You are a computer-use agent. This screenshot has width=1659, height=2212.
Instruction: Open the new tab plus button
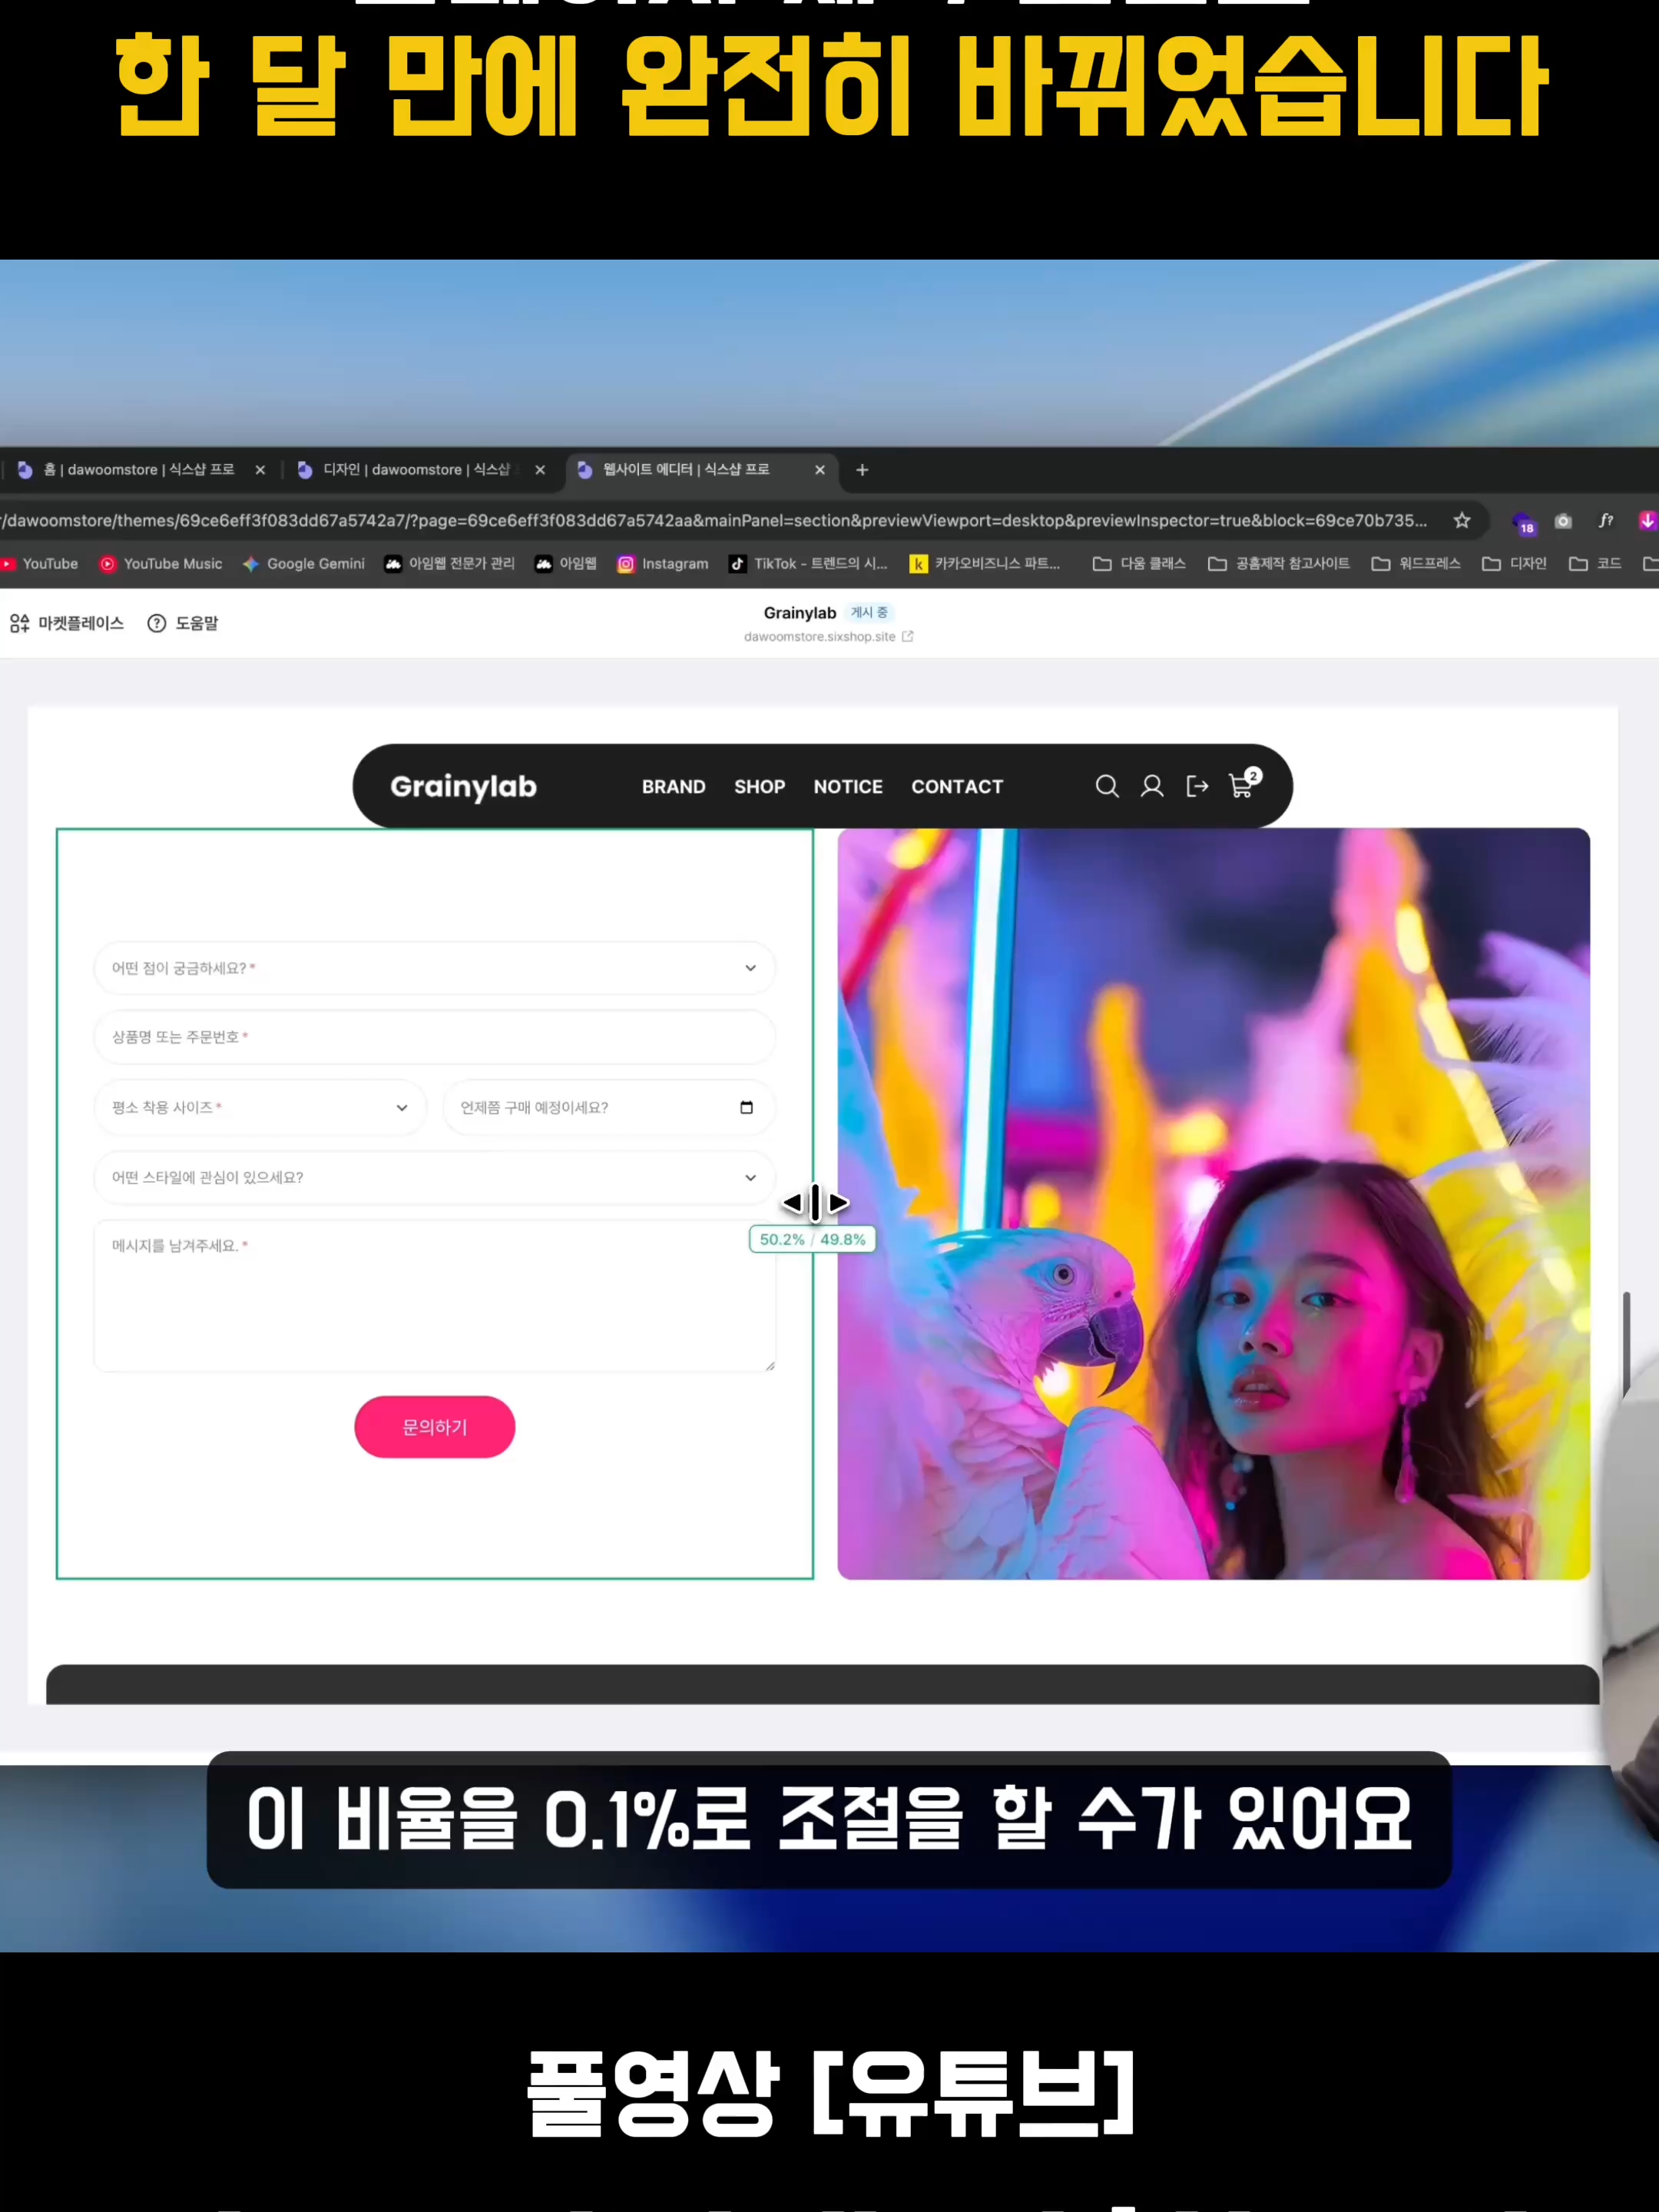click(862, 470)
